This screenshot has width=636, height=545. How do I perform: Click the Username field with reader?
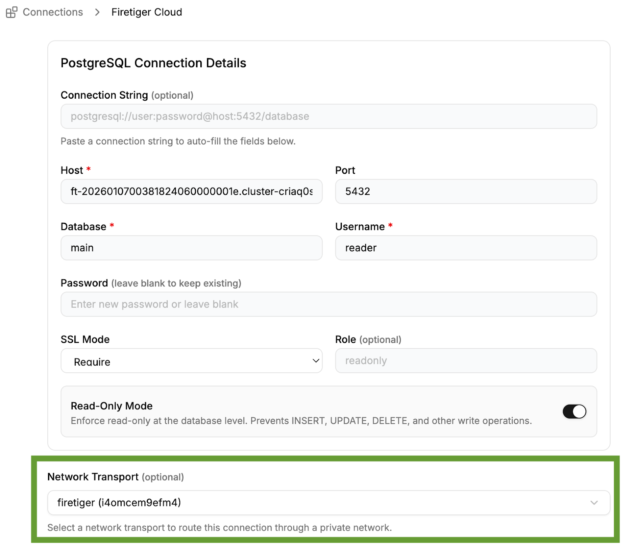pos(465,248)
